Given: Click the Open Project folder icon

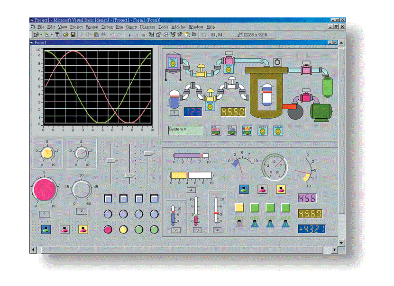Looking at the screenshot, I should [x=66, y=35].
